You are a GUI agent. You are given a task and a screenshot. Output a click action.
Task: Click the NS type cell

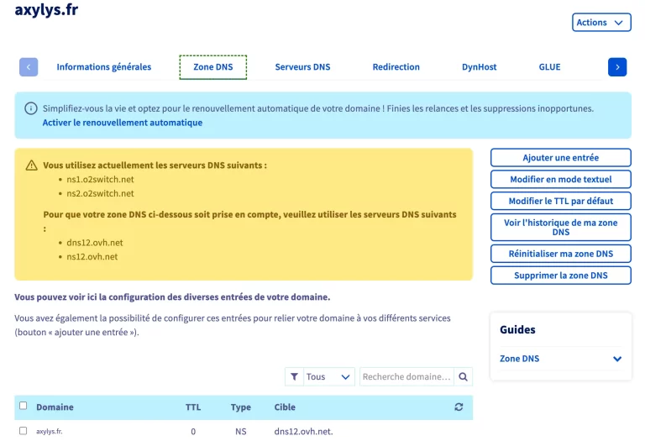241,432
